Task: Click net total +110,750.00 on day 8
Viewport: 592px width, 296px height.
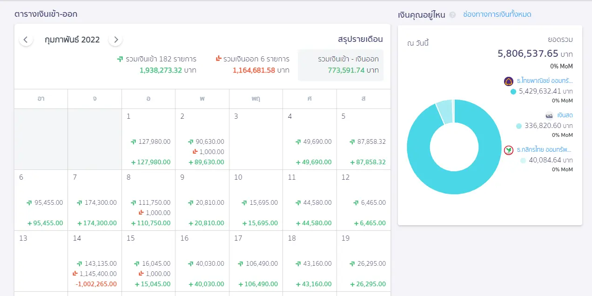Action: click(x=150, y=223)
